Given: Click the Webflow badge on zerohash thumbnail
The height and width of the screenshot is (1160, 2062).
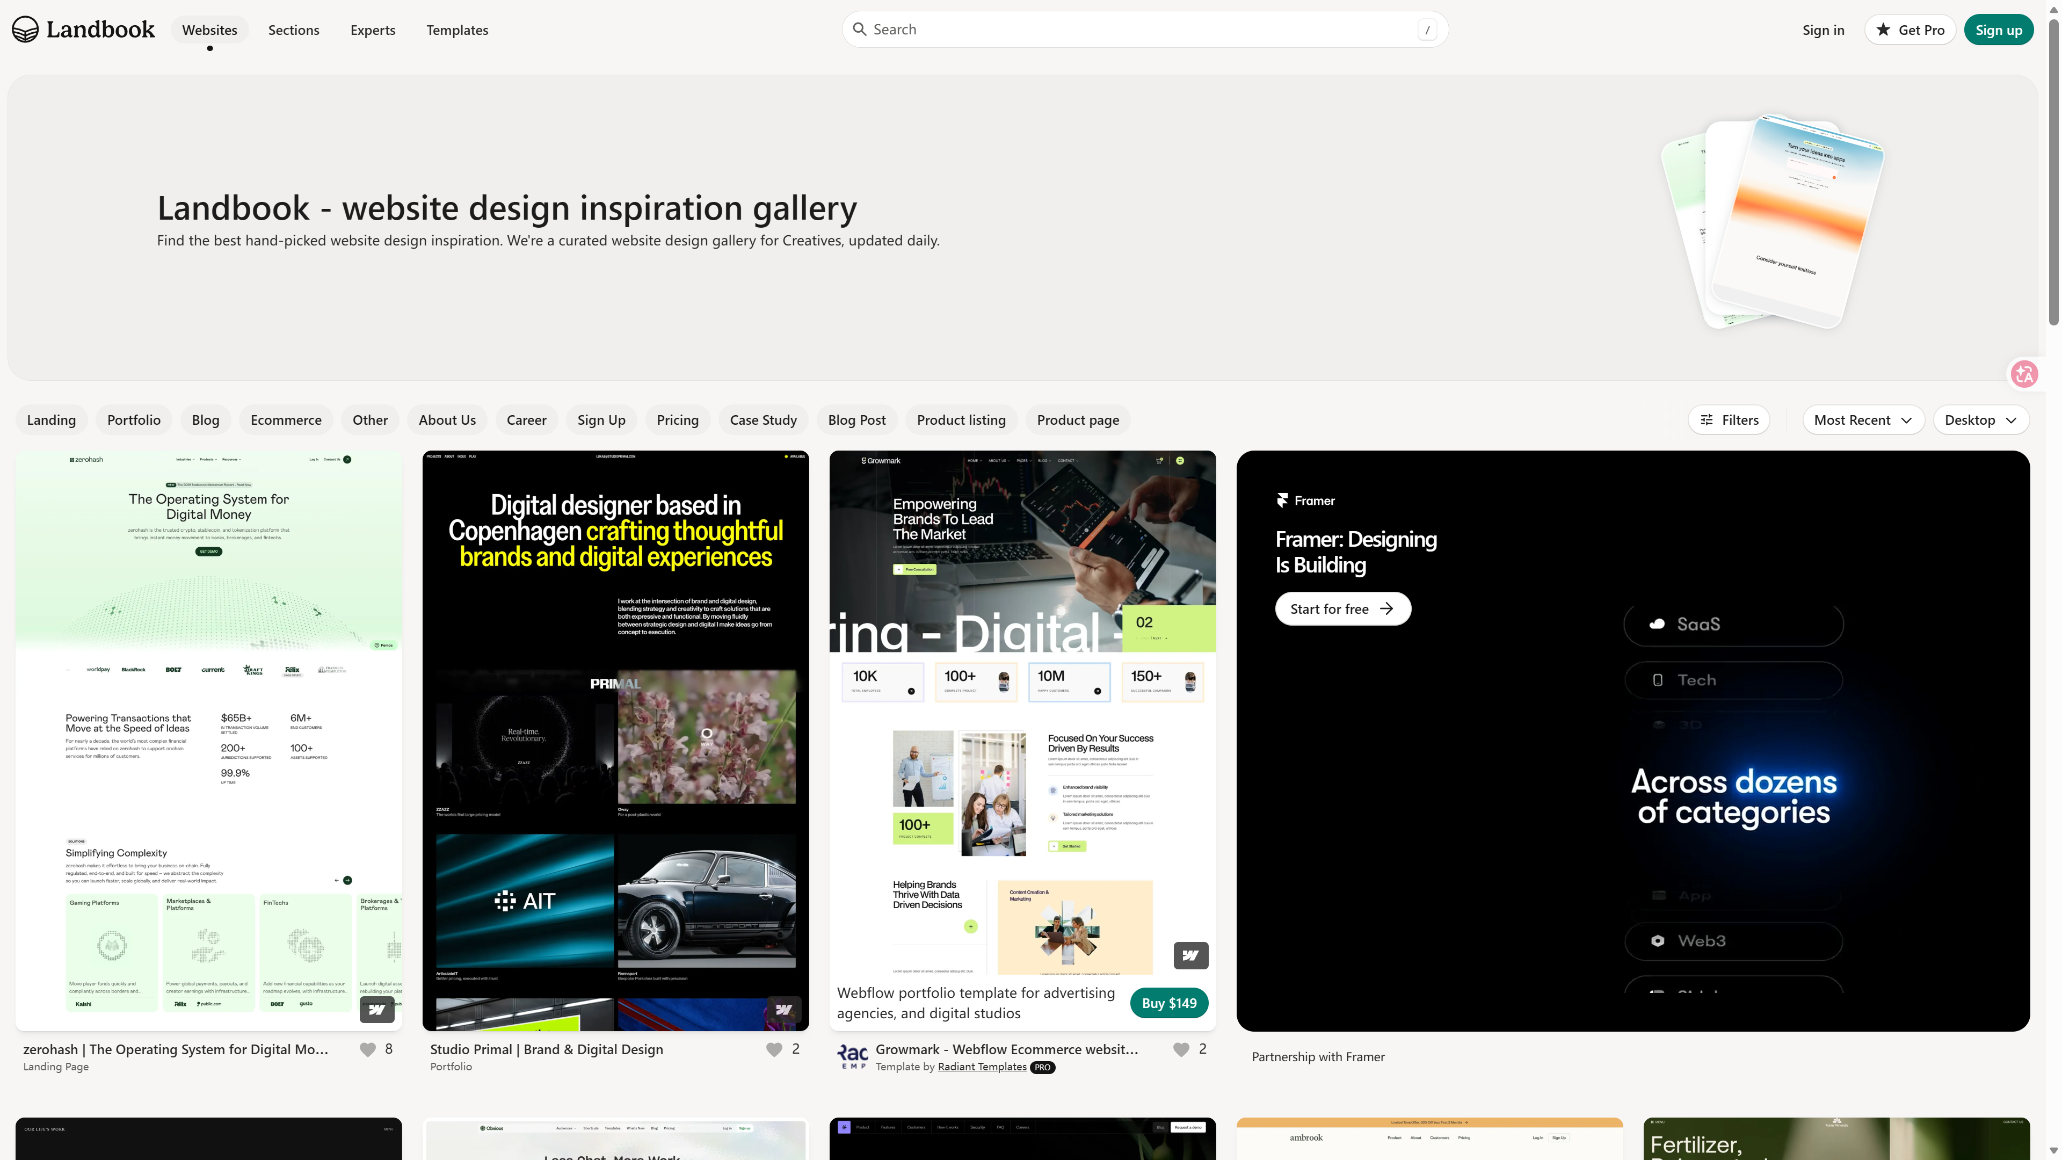Looking at the screenshot, I should pos(377,1010).
